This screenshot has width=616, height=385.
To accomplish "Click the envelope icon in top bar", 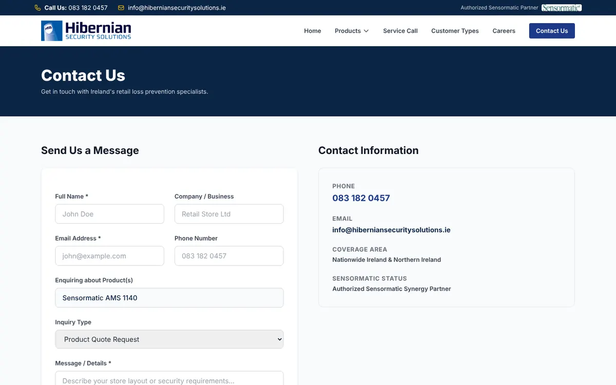I will tap(121, 8).
